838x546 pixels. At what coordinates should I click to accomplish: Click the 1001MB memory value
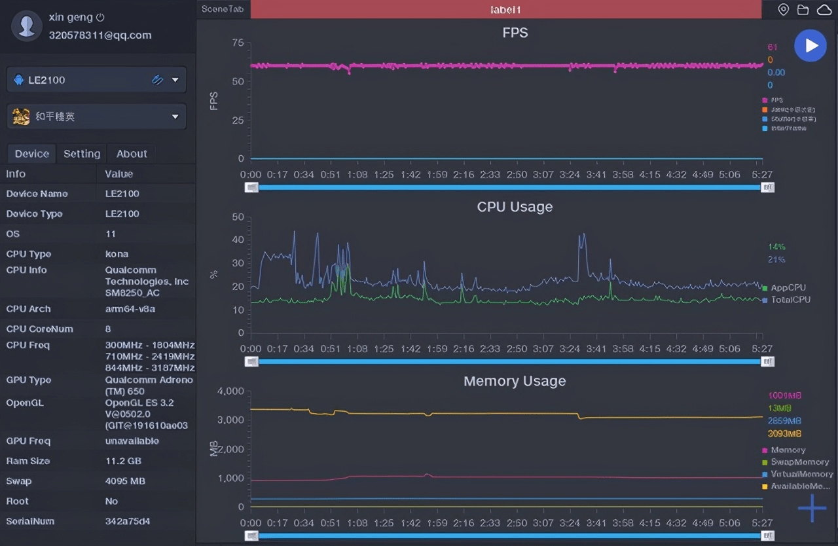784,395
